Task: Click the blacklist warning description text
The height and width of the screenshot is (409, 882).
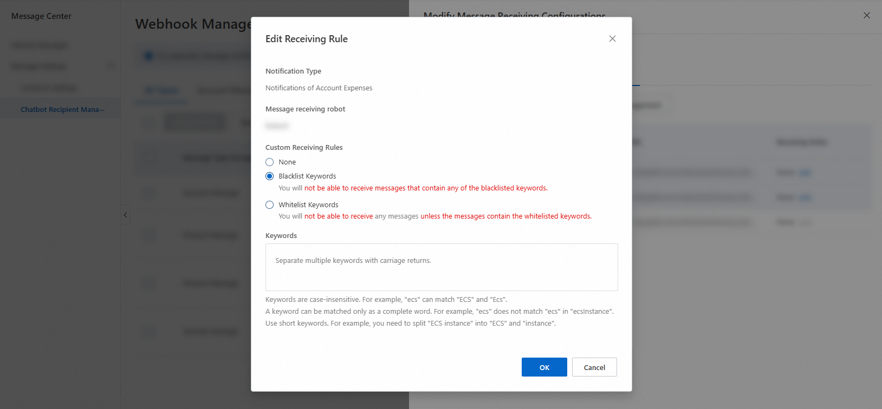Action: click(x=413, y=188)
